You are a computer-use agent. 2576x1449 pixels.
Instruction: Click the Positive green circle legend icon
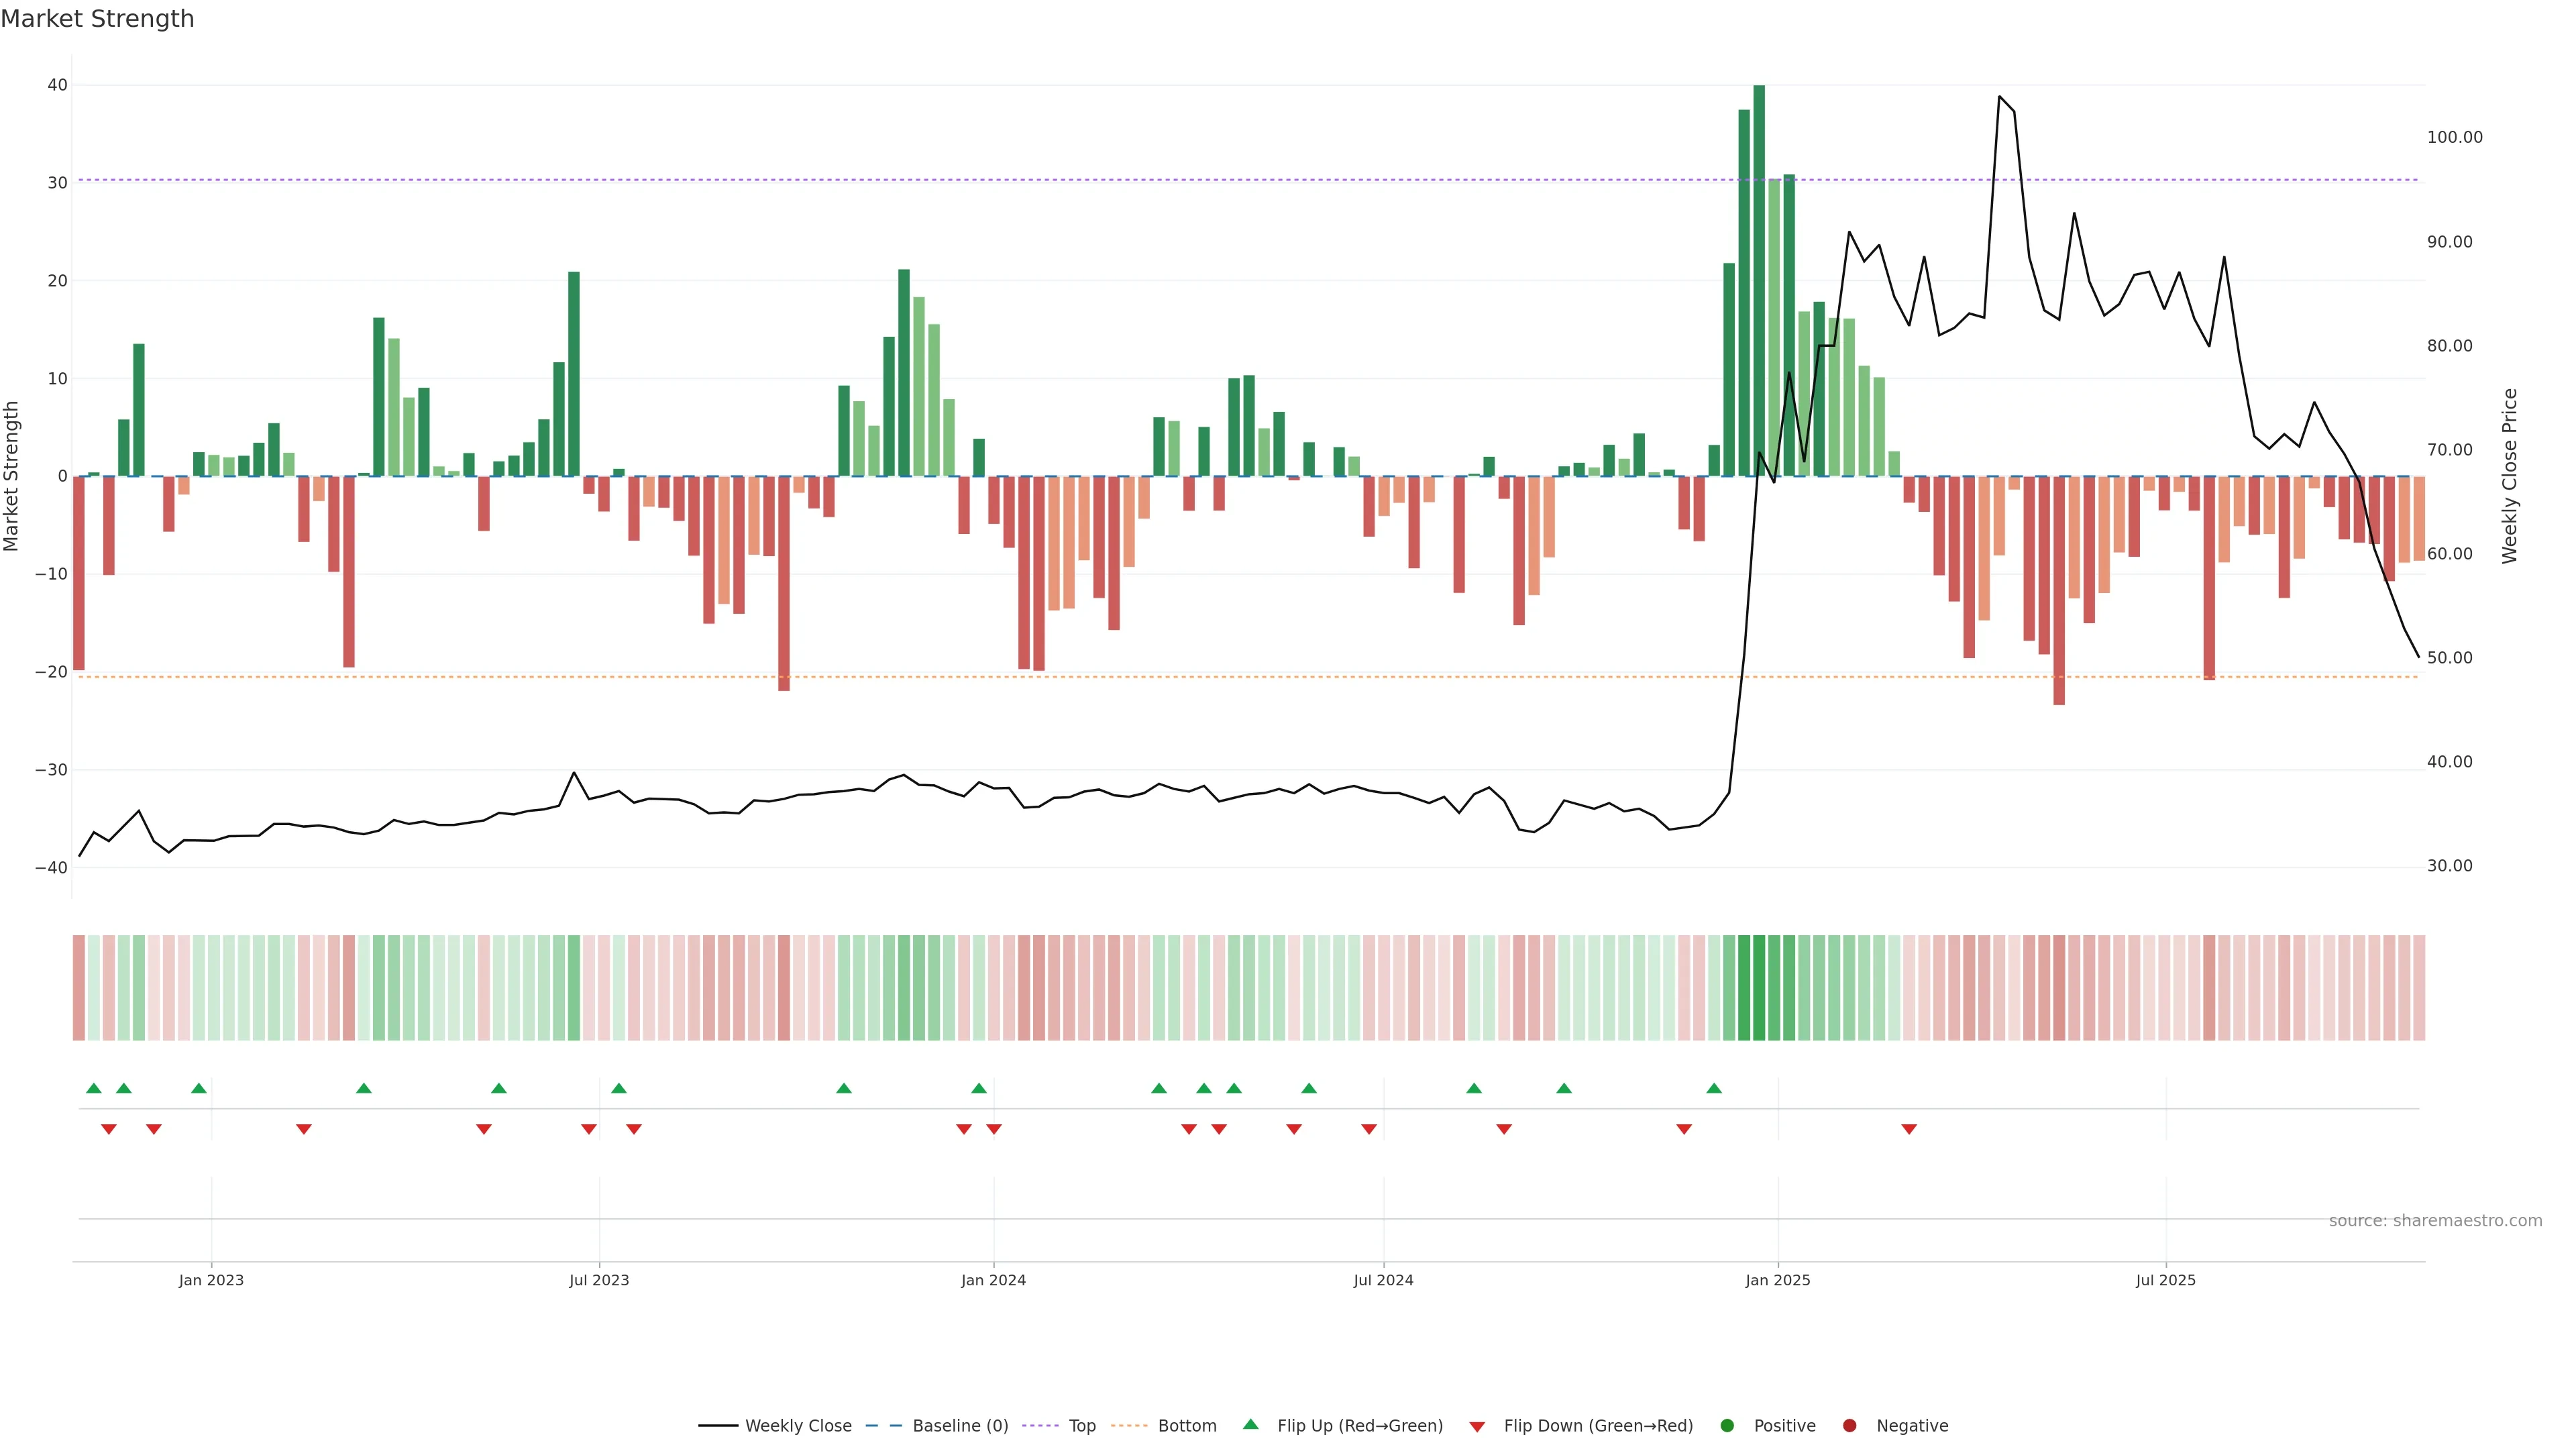tap(1727, 1425)
